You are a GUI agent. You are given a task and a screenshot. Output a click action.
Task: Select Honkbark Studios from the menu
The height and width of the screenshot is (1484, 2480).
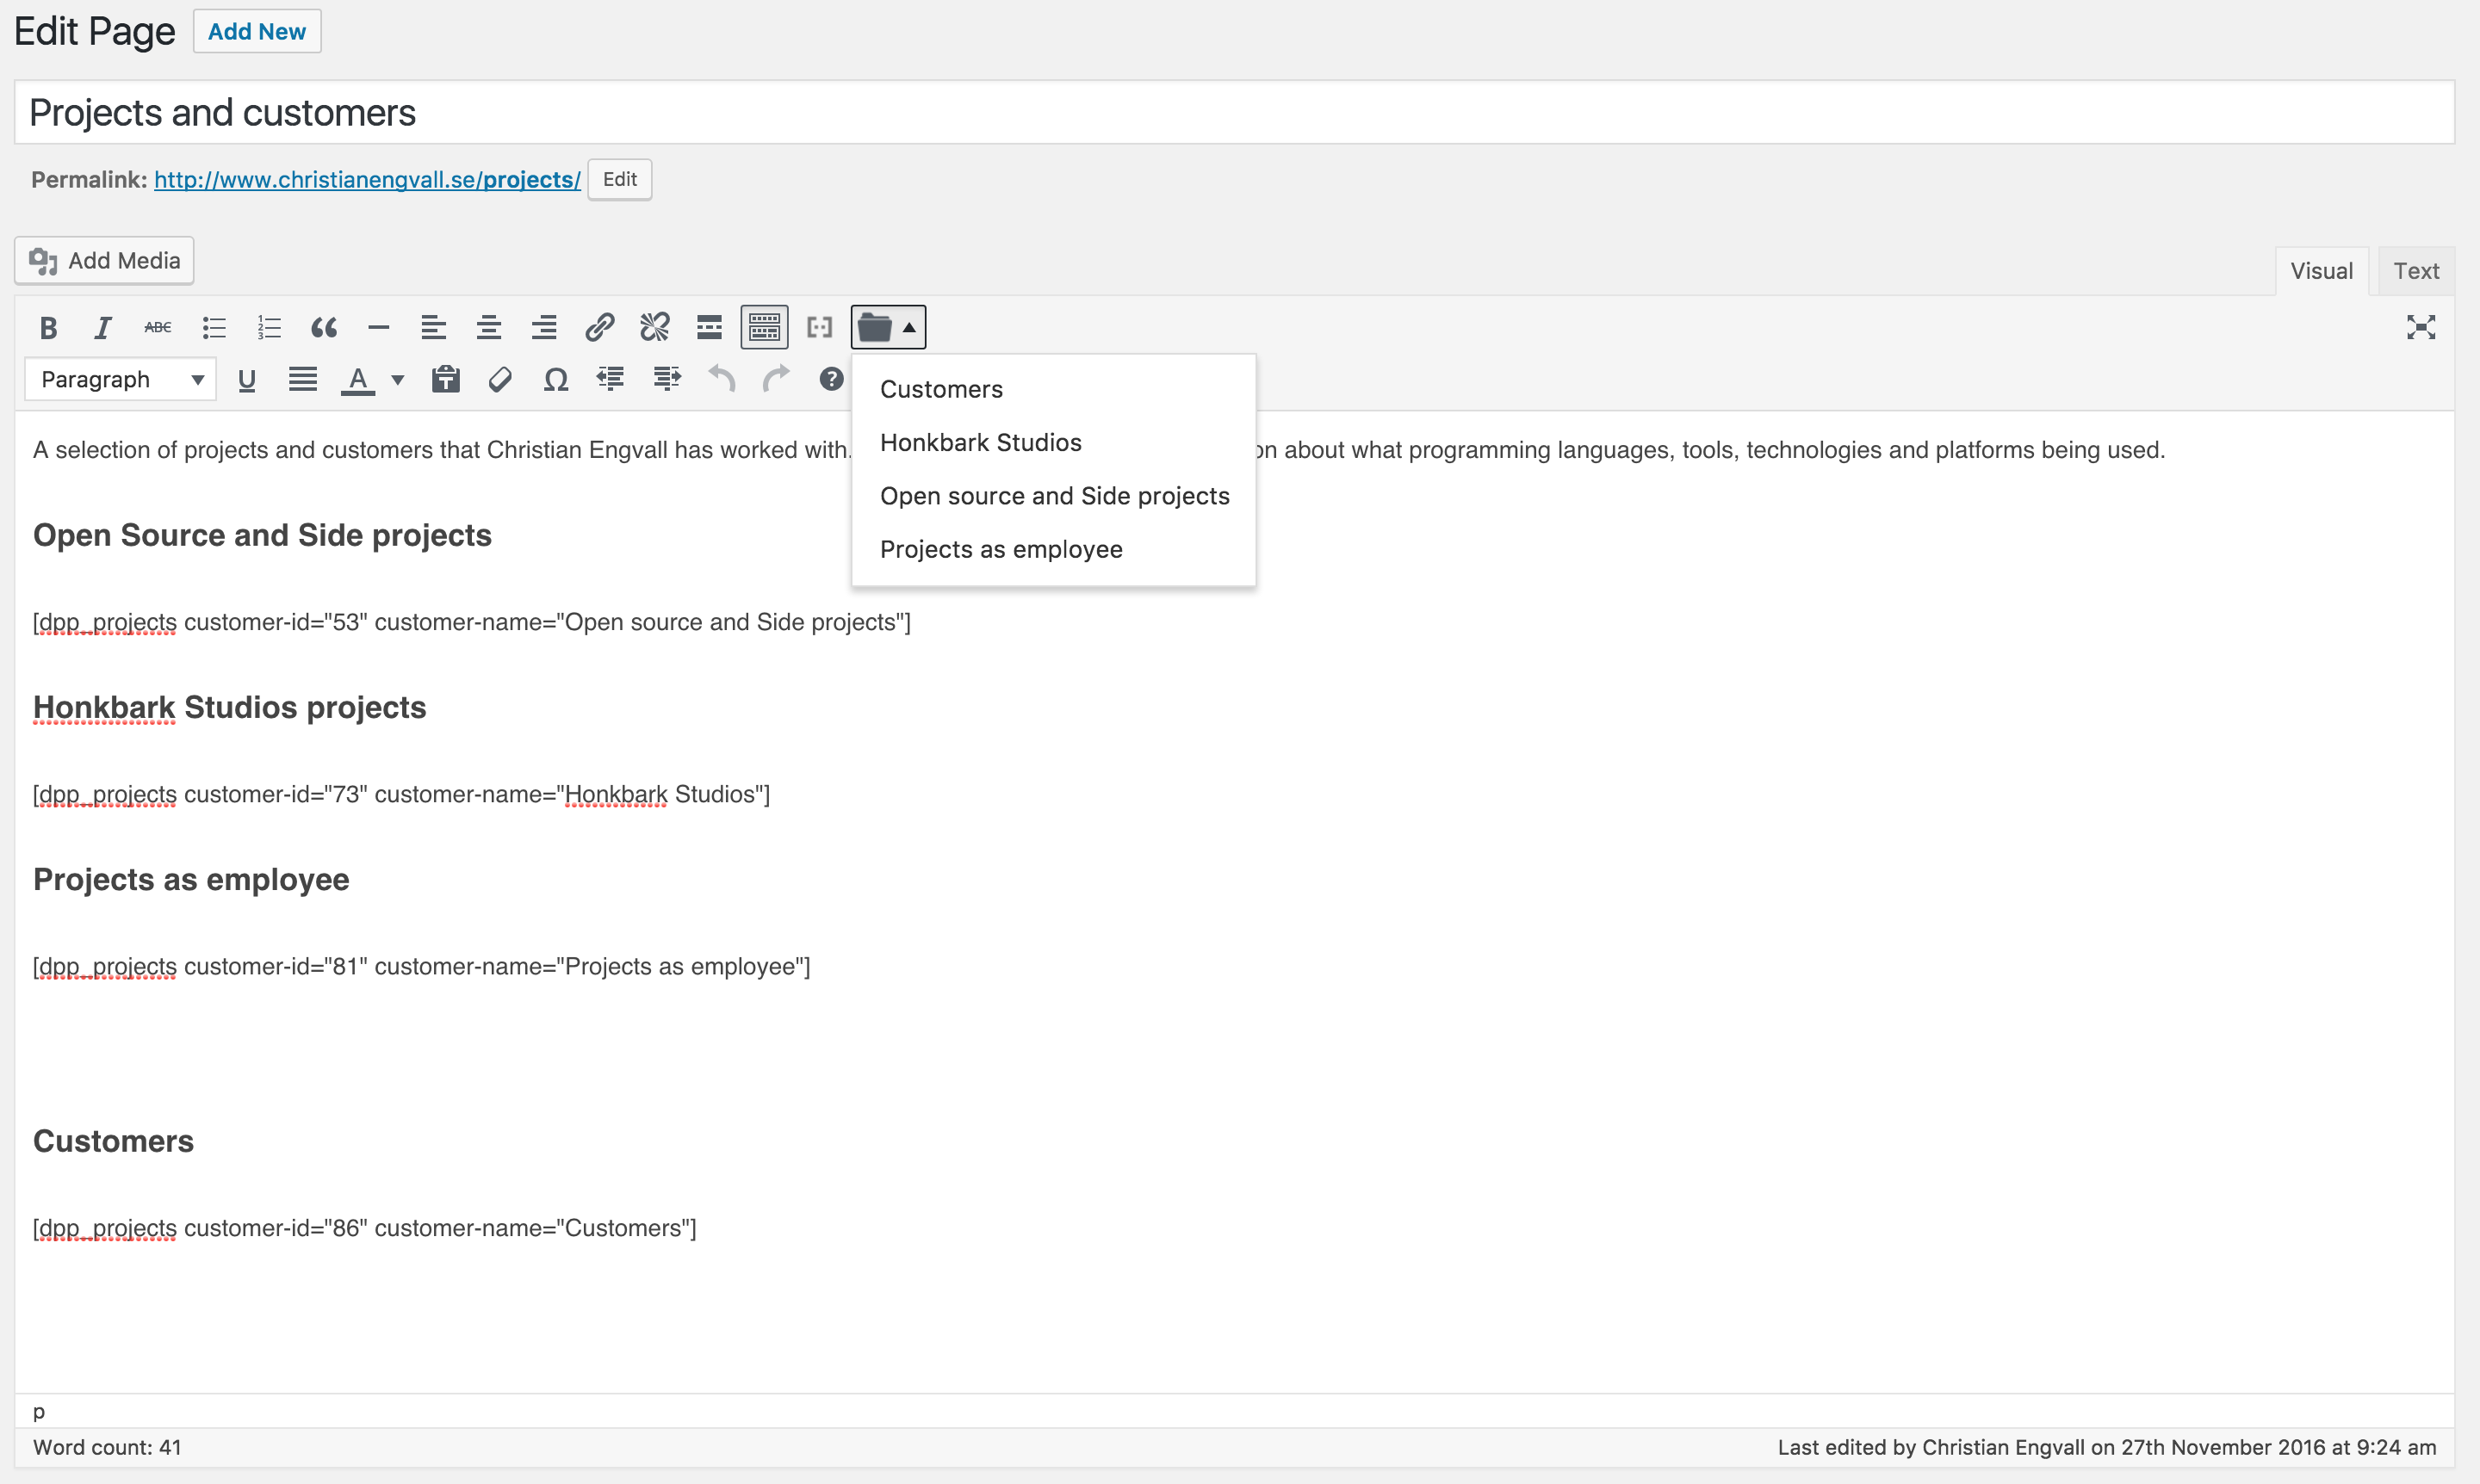click(x=981, y=442)
